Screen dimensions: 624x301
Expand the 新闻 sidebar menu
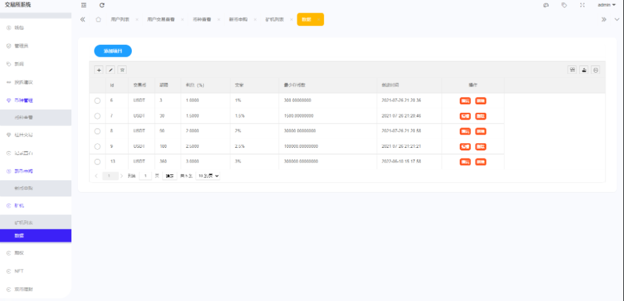coord(36,64)
